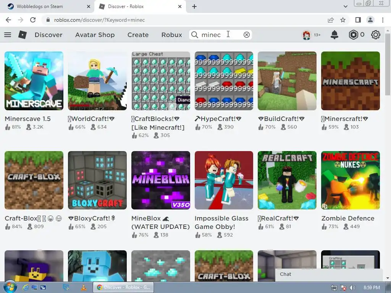
Task: Open the BuildCraft game thumbnail
Action: click(x=287, y=81)
